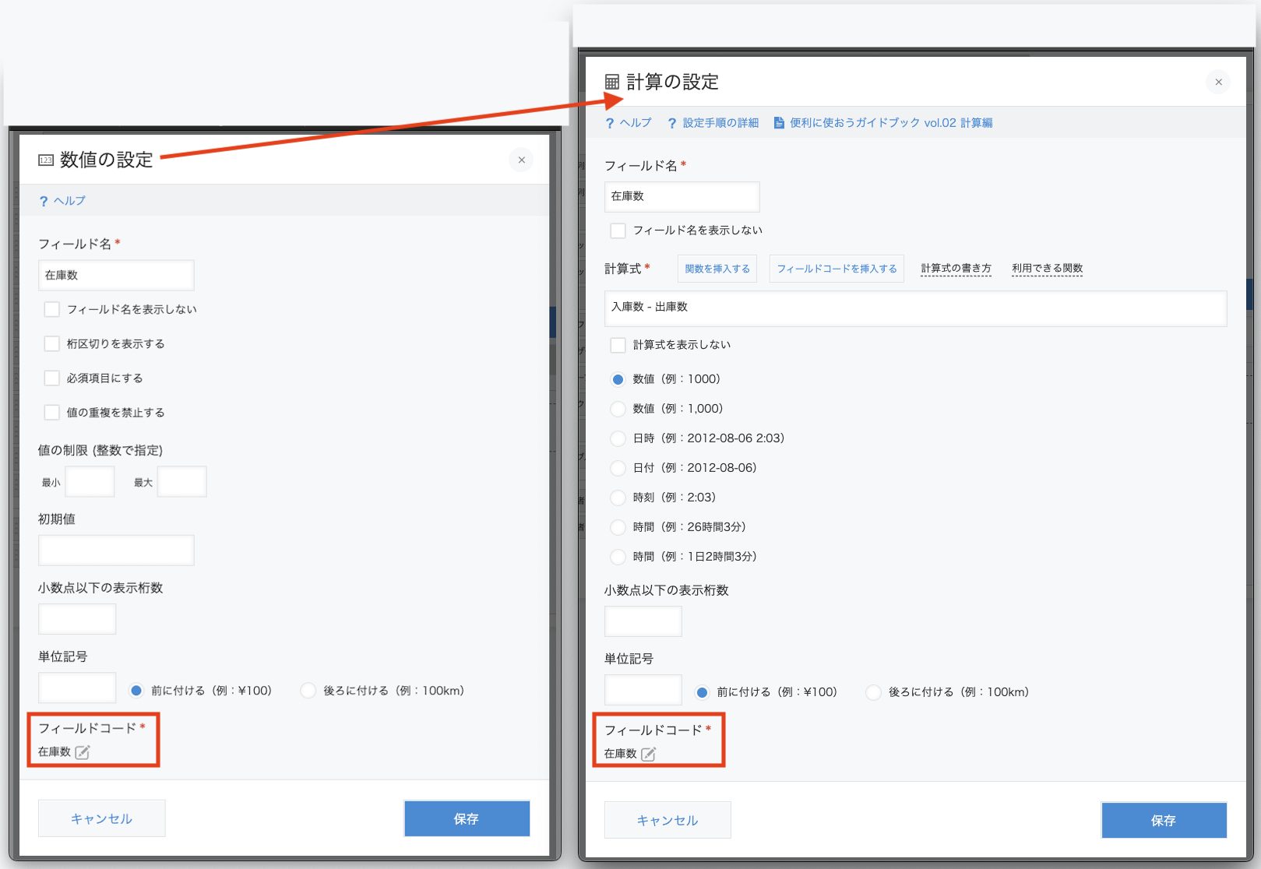Open 便利に使おうガイドブック vol.02 計算編 document
The width and height of the screenshot is (1261, 869).
pyautogui.click(x=883, y=123)
